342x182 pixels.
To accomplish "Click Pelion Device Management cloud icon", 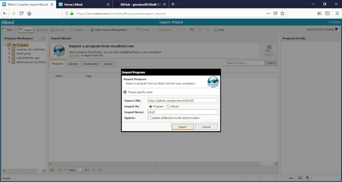I will 92,30.
